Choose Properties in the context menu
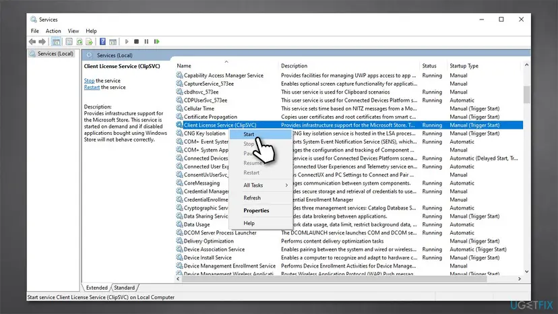This screenshot has height=314, width=558. [x=261, y=210]
